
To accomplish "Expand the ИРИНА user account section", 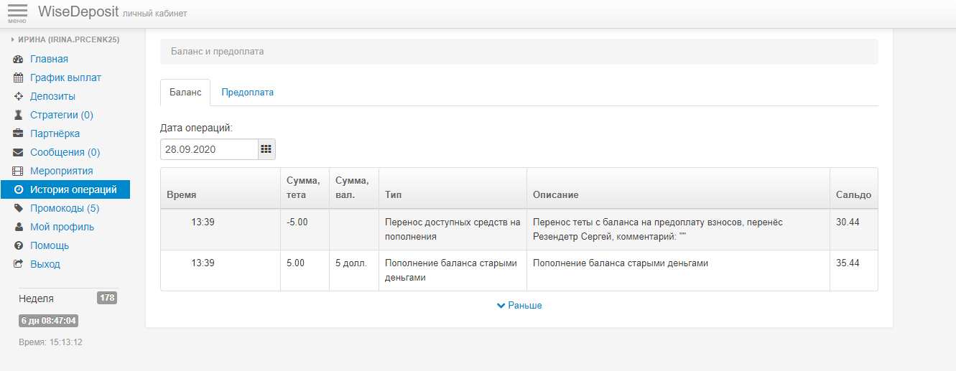I will pyautogui.click(x=65, y=40).
